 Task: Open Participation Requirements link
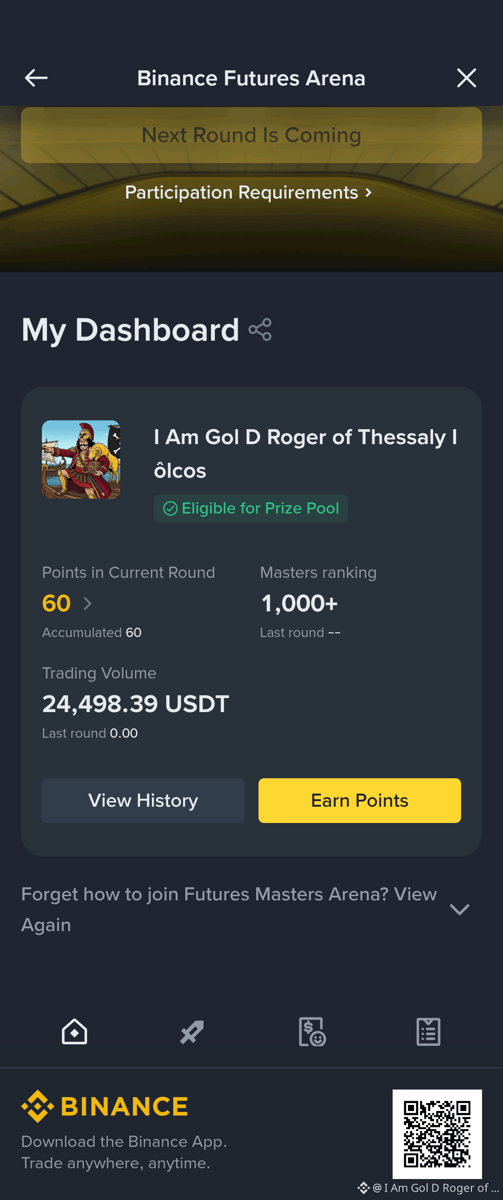pos(249,192)
